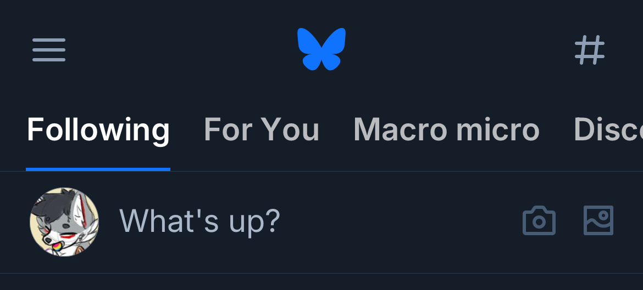Add a picture using the image icon
The height and width of the screenshot is (290, 643).
(x=598, y=220)
